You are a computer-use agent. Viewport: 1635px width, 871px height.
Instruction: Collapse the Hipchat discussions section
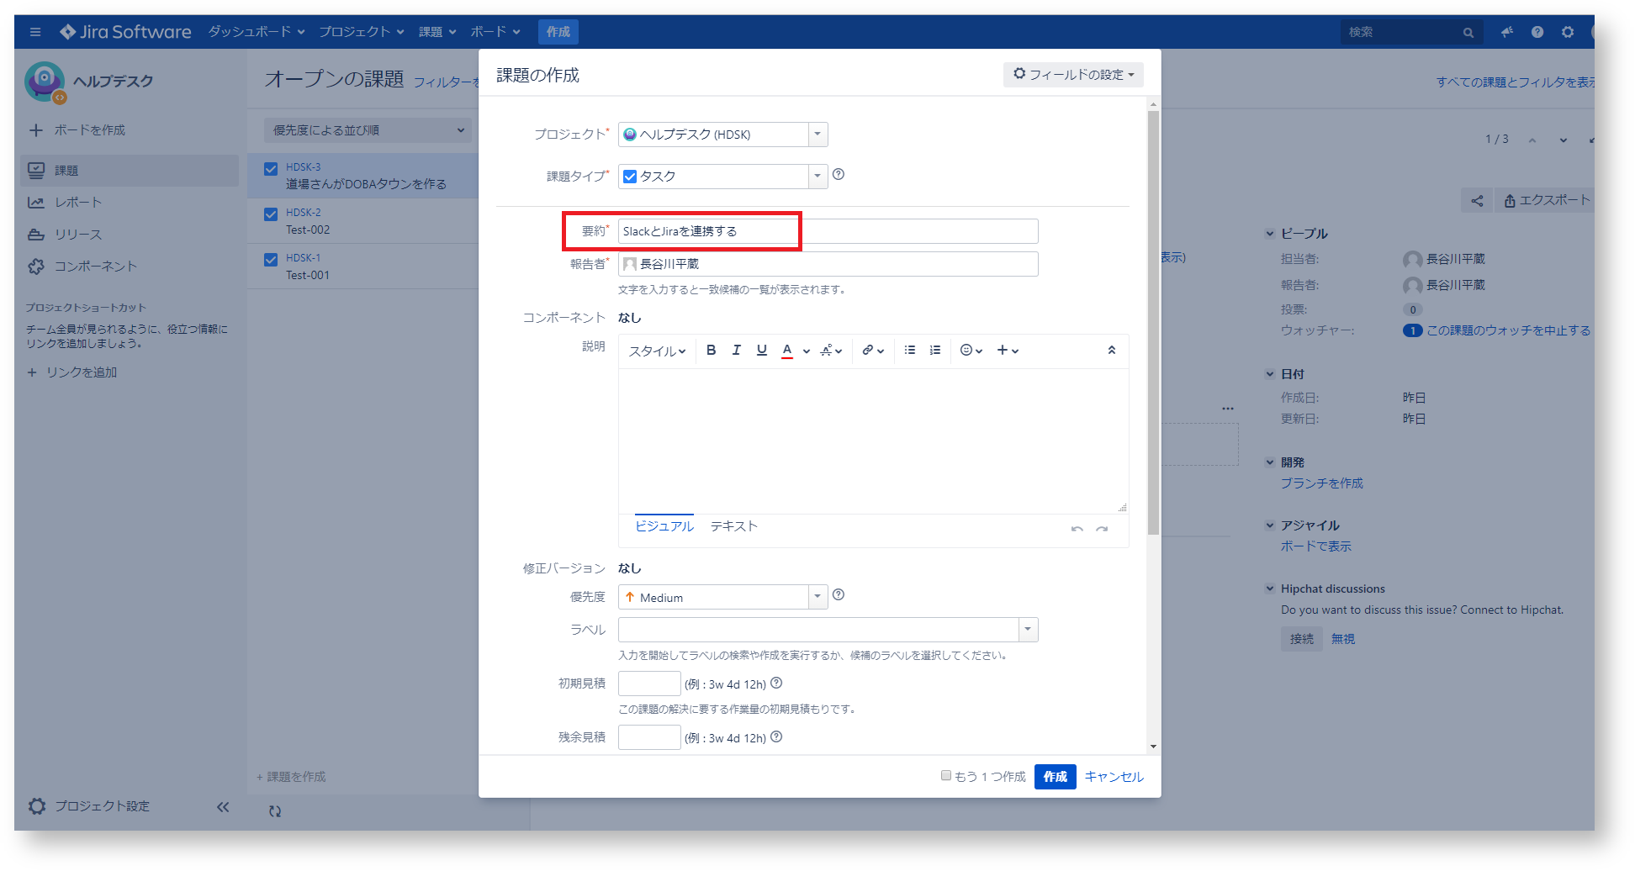[x=1270, y=589]
